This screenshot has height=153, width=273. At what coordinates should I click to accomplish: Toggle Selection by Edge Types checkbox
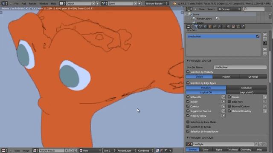(188, 83)
